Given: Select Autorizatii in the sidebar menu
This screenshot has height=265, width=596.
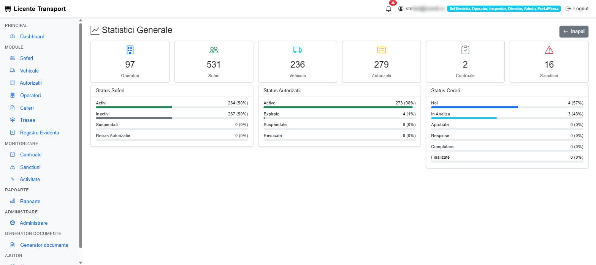Looking at the screenshot, I should pos(31,83).
